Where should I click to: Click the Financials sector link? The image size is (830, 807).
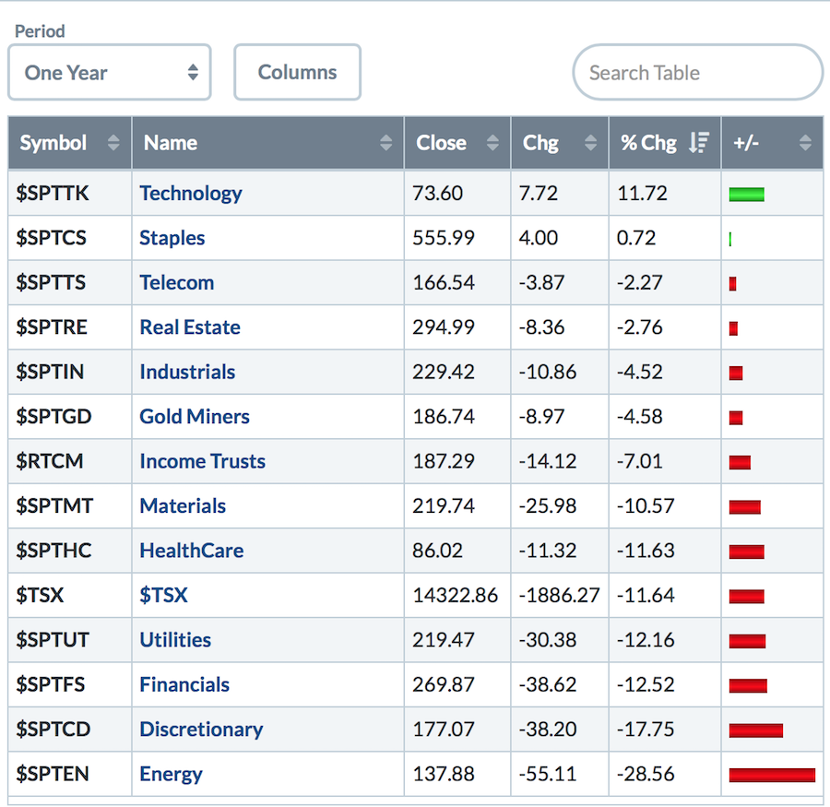[184, 684]
